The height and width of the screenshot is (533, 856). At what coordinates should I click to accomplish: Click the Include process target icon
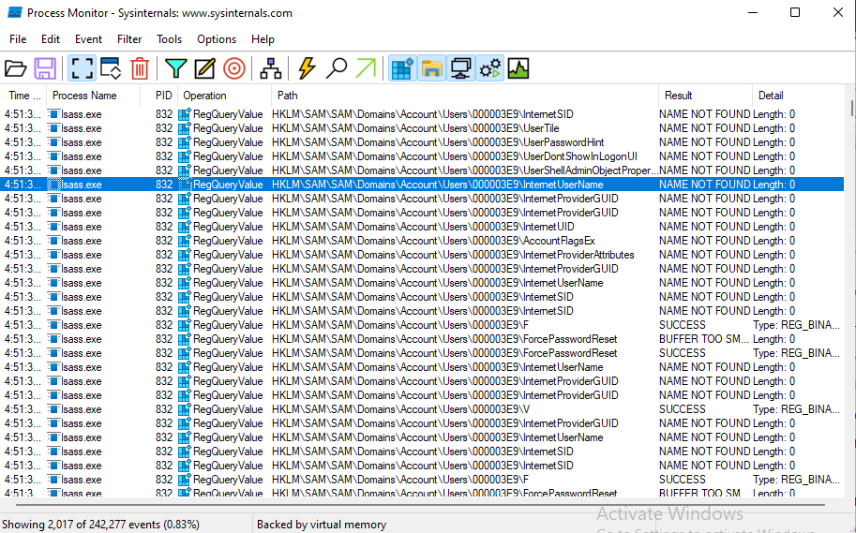tap(234, 68)
